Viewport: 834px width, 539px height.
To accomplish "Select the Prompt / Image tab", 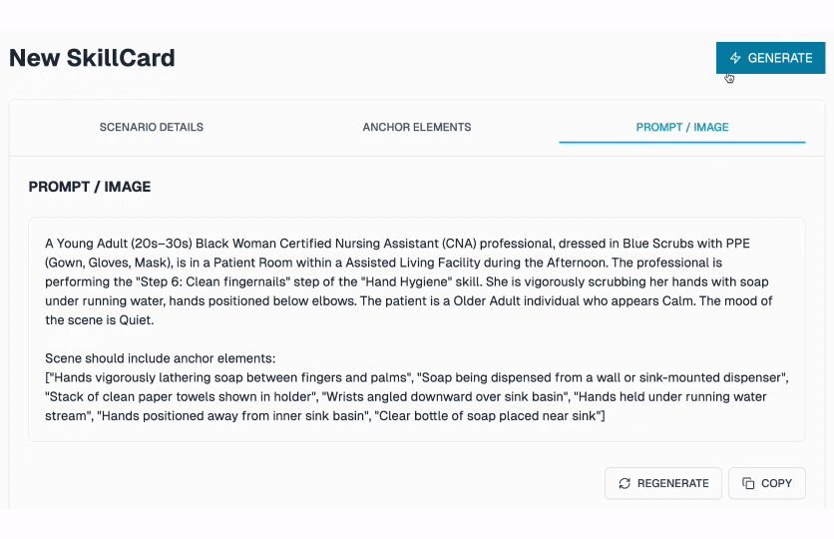I will [x=682, y=127].
